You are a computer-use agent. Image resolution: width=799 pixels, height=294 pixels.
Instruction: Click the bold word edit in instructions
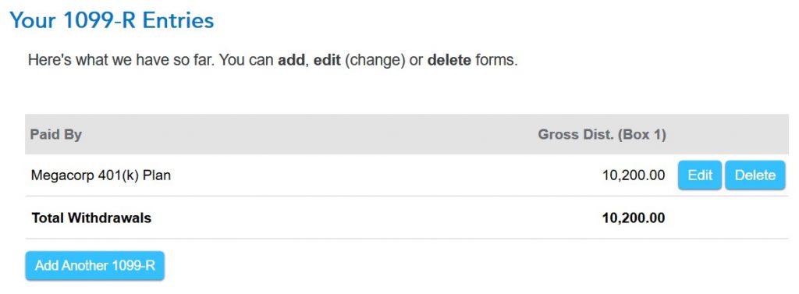327,61
